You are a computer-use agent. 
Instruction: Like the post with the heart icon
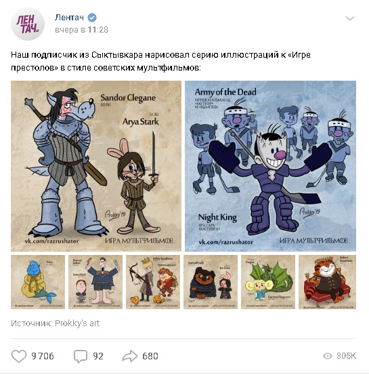tap(19, 356)
